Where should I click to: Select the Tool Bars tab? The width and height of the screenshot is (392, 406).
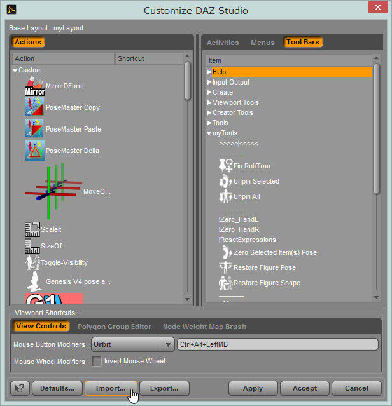[x=302, y=42]
